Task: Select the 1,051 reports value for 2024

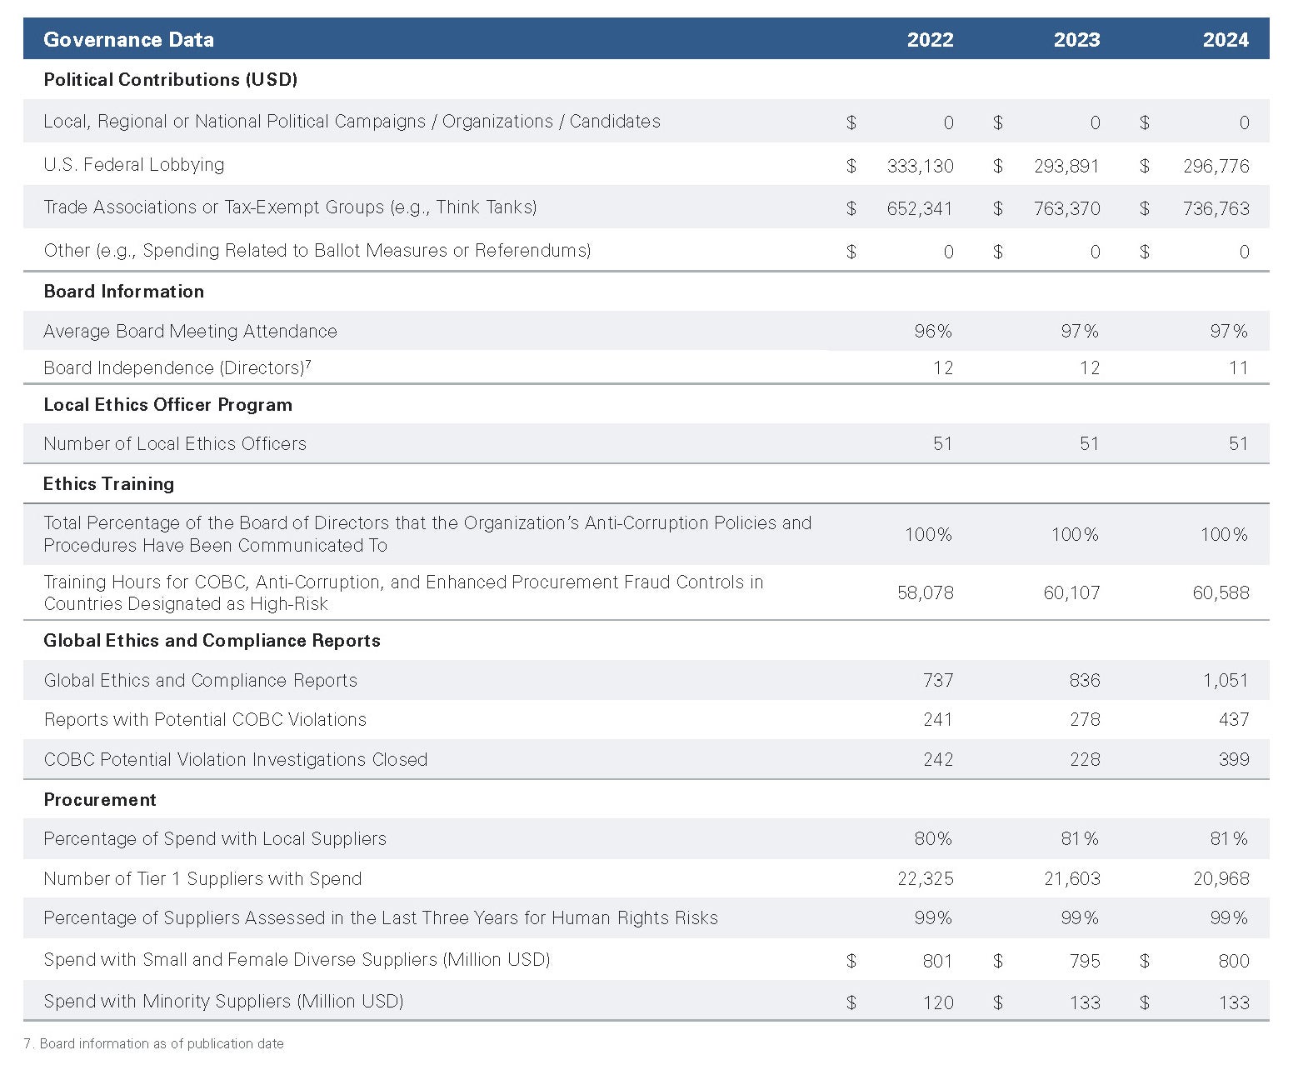Action: tap(1225, 681)
